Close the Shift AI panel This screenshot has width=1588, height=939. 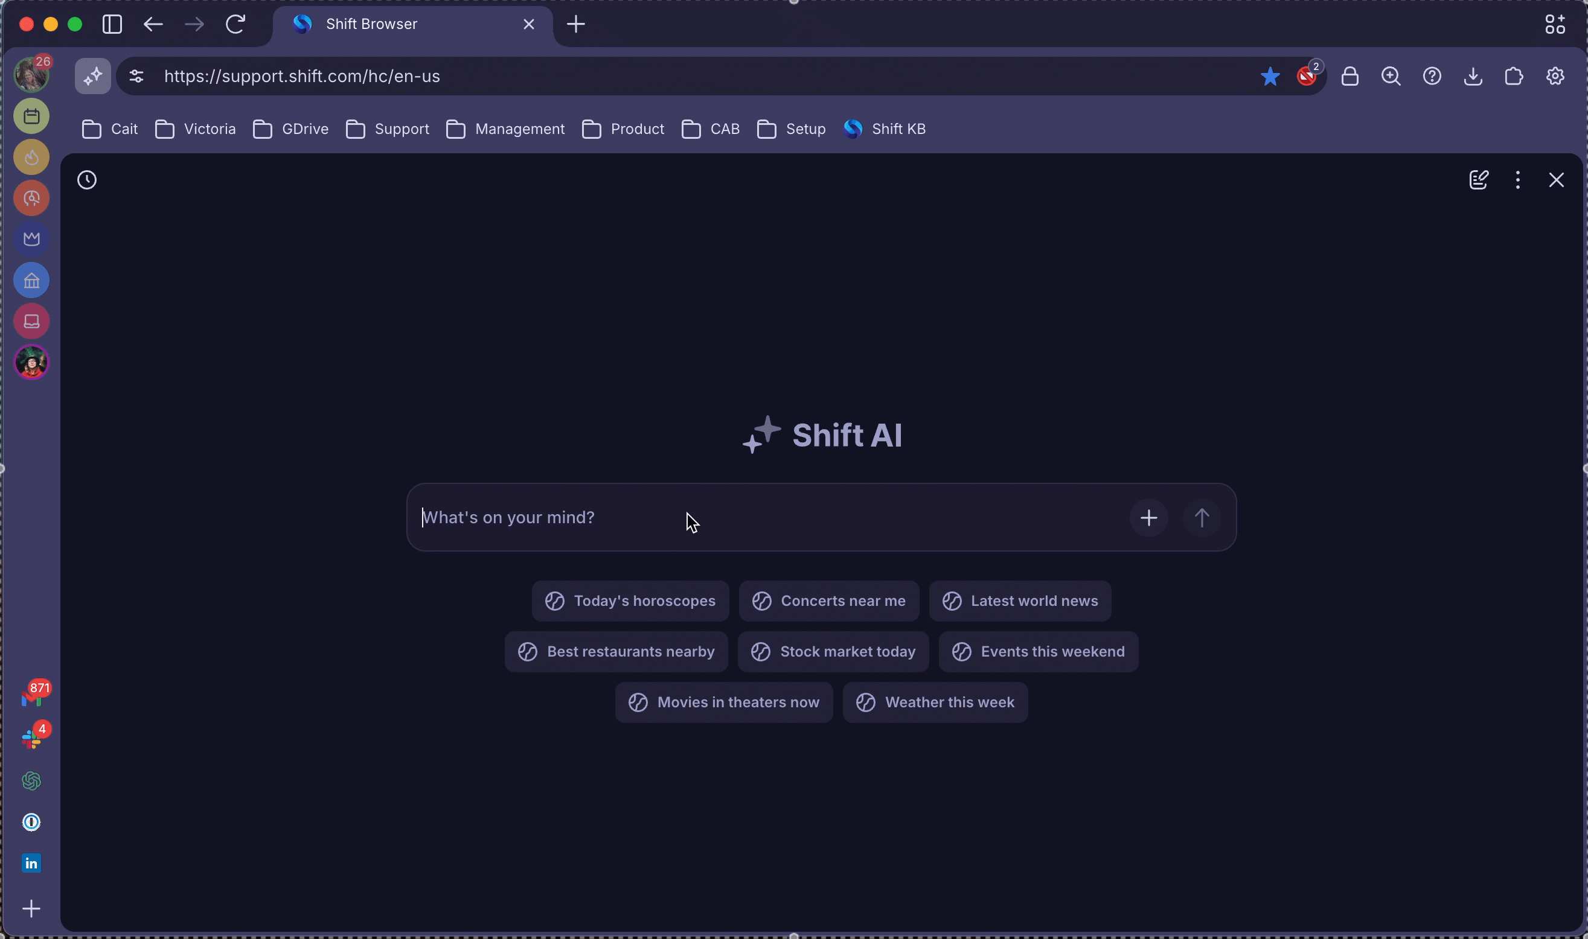point(1557,180)
